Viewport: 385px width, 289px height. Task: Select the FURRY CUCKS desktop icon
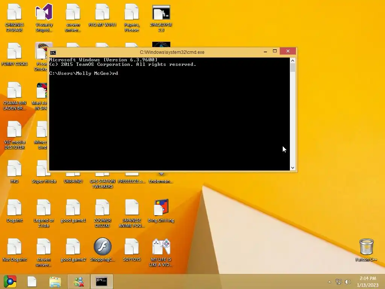(x=14, y=55)
